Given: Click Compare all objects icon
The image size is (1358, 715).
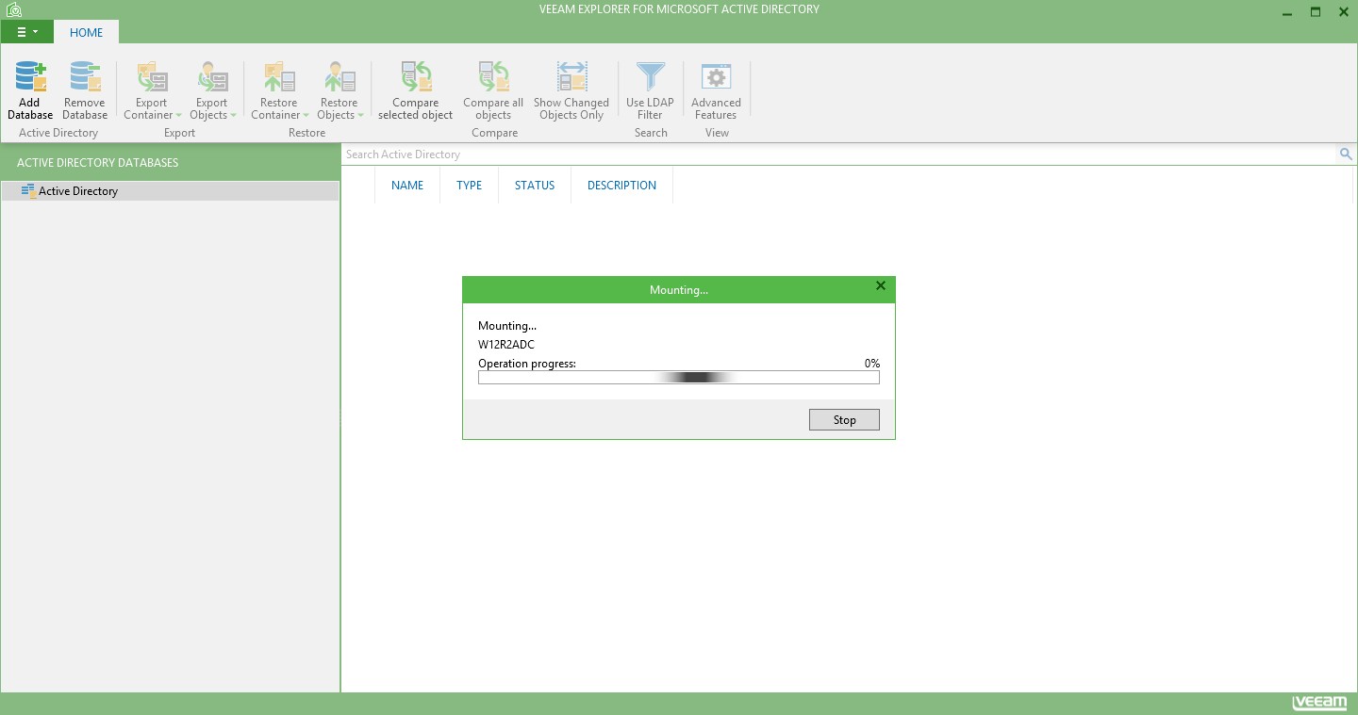Looking at the screenshot, I should [x=493, y=76].
